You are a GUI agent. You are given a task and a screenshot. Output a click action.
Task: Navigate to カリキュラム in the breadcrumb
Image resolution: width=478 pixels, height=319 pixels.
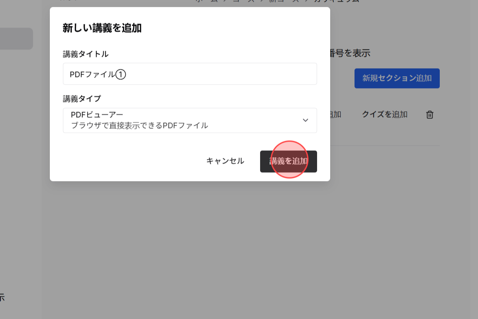(x=337, y=1)
